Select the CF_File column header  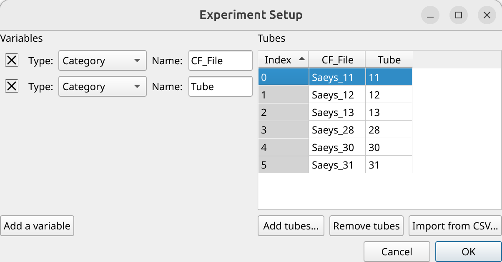click(337, 60)
